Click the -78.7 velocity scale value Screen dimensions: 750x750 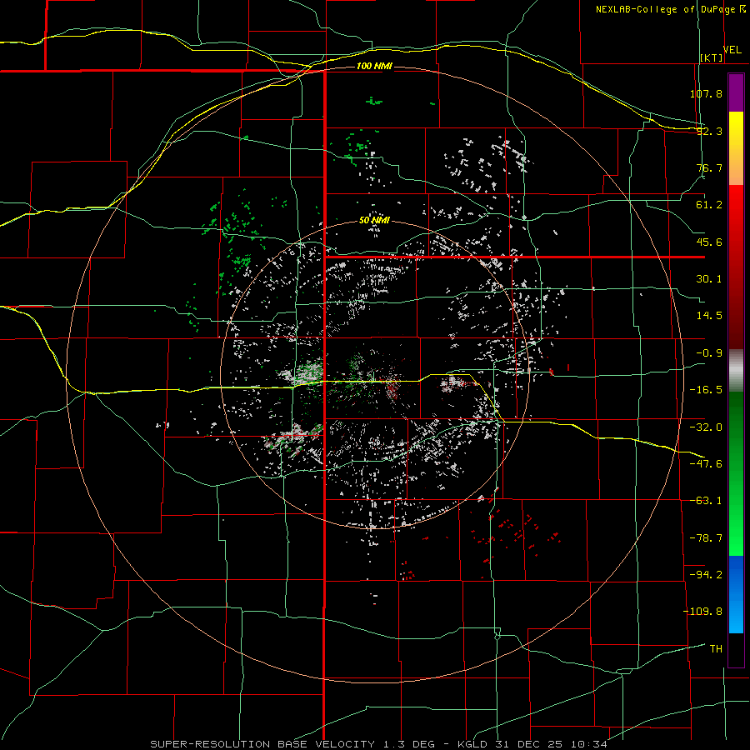706,538
